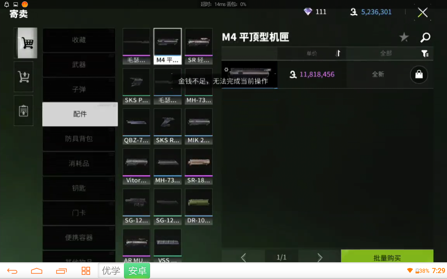Favorite the M4 item with star

(404, 37)
